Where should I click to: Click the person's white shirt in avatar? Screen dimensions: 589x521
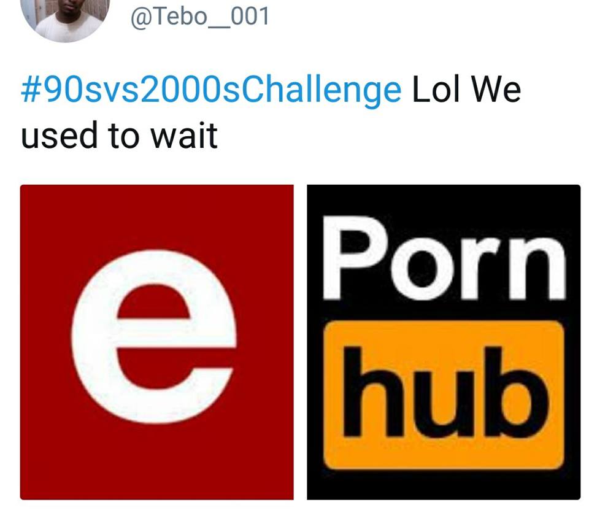click(x=66, y=30)
